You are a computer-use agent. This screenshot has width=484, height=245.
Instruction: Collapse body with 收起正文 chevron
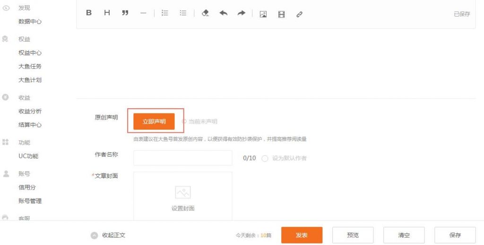tap(95, 236)
